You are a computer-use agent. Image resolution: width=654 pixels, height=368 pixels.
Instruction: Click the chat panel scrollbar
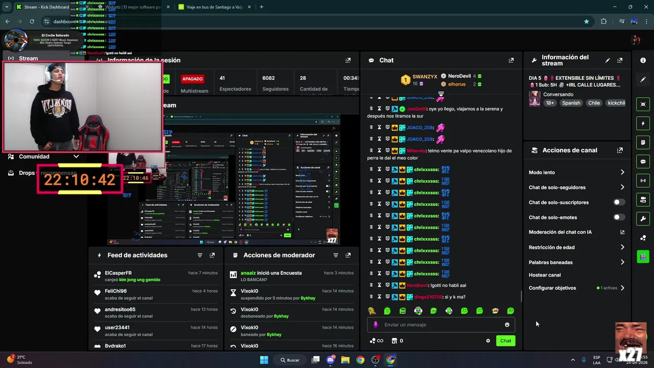(521, 296)
